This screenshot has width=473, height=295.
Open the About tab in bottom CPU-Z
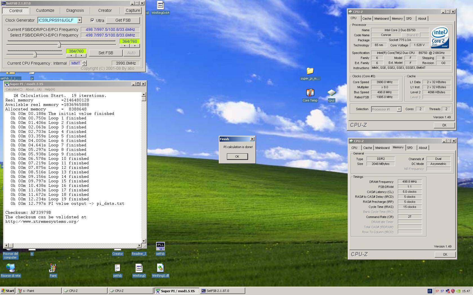[423, 148]
